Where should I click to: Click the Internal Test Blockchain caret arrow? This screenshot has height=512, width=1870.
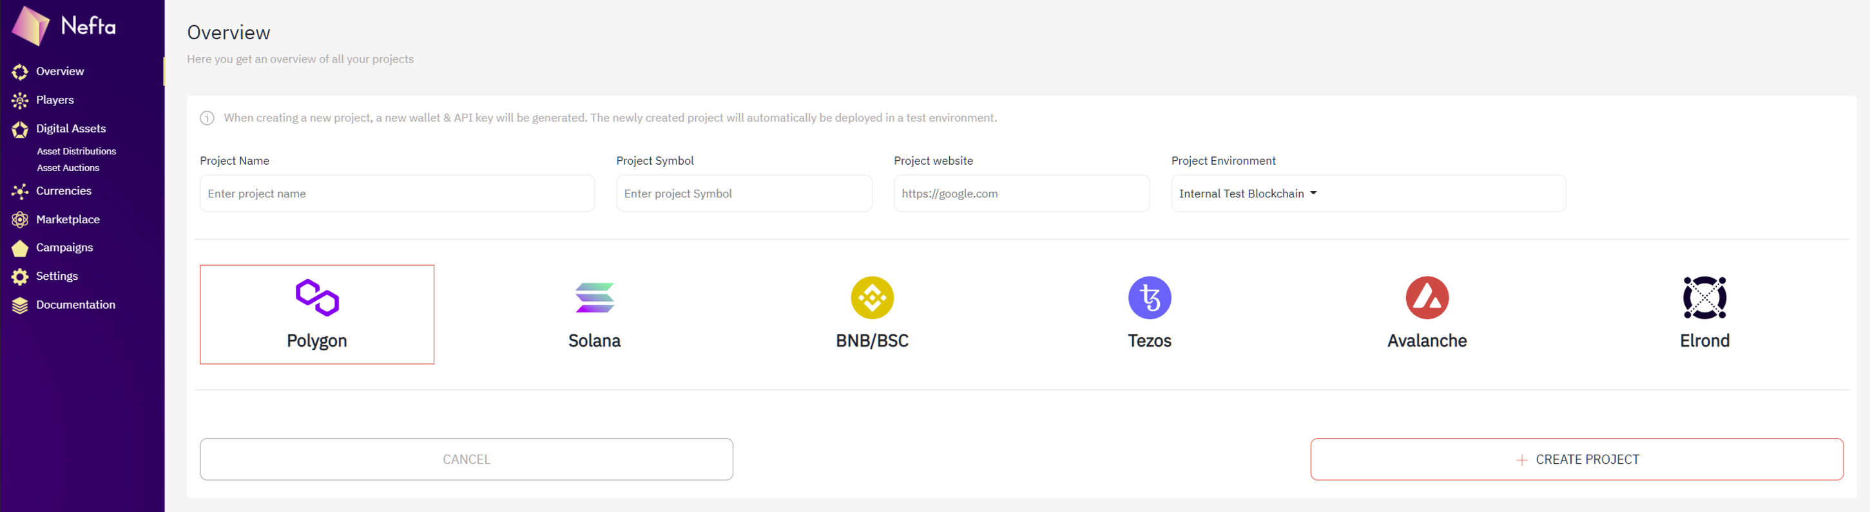point(1313,194)
